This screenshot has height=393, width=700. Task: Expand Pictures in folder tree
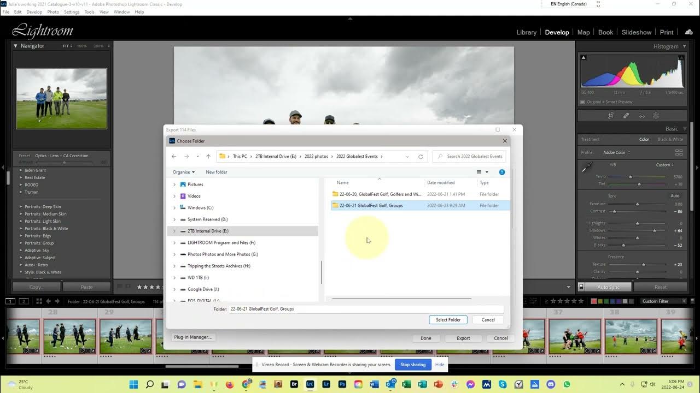(174, 184)
